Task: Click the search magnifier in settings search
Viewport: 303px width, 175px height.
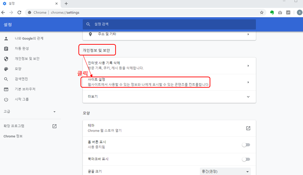Action: click(x=88, y=24)
